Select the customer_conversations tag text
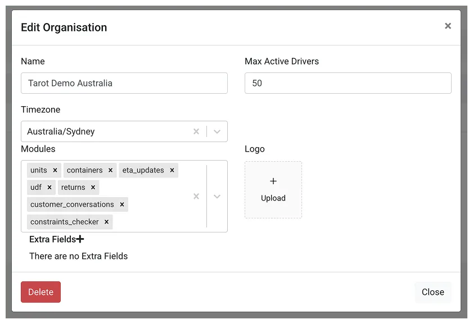This screenshot has width=473, height=324. coord(72,204)
